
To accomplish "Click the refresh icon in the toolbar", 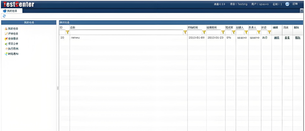I will [x=4, y=16].
